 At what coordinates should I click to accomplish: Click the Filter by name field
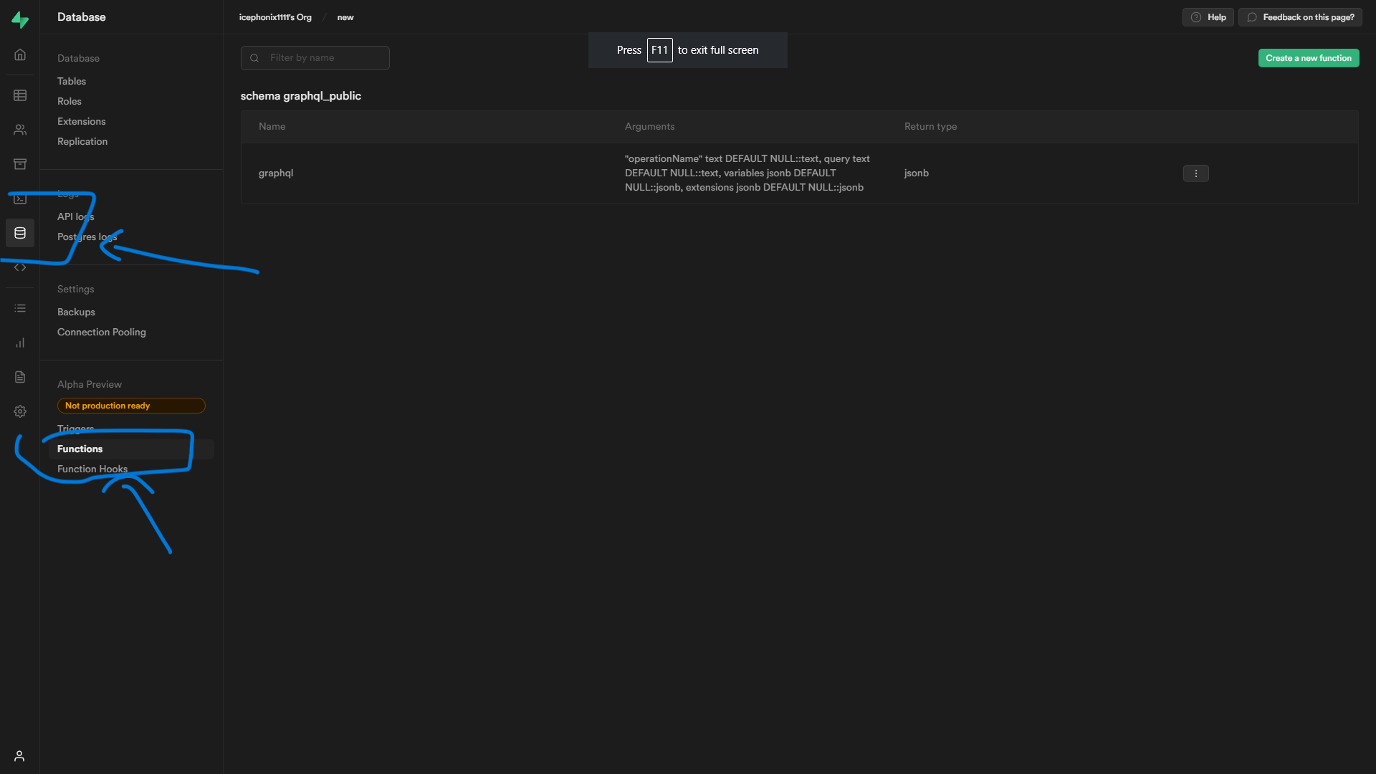(x=315, y=58)
